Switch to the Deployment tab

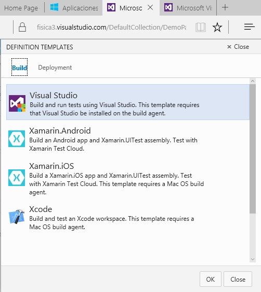[55, 68]
